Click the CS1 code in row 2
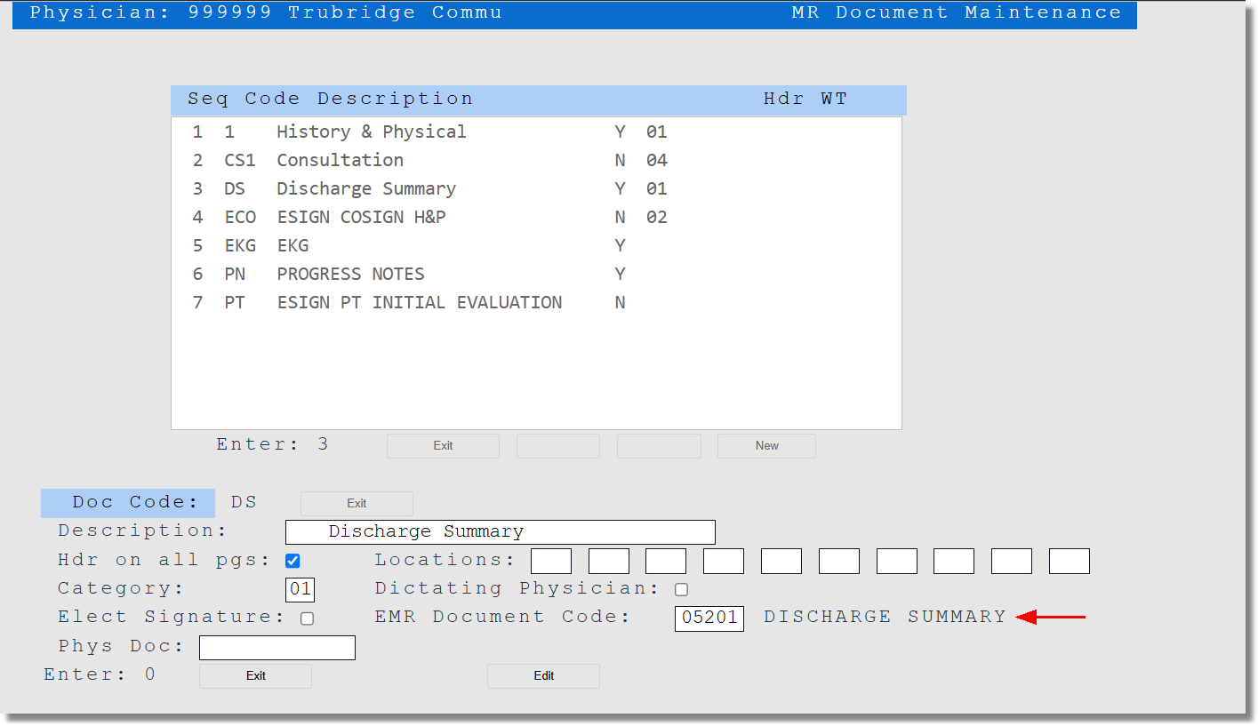 point(240,160)
